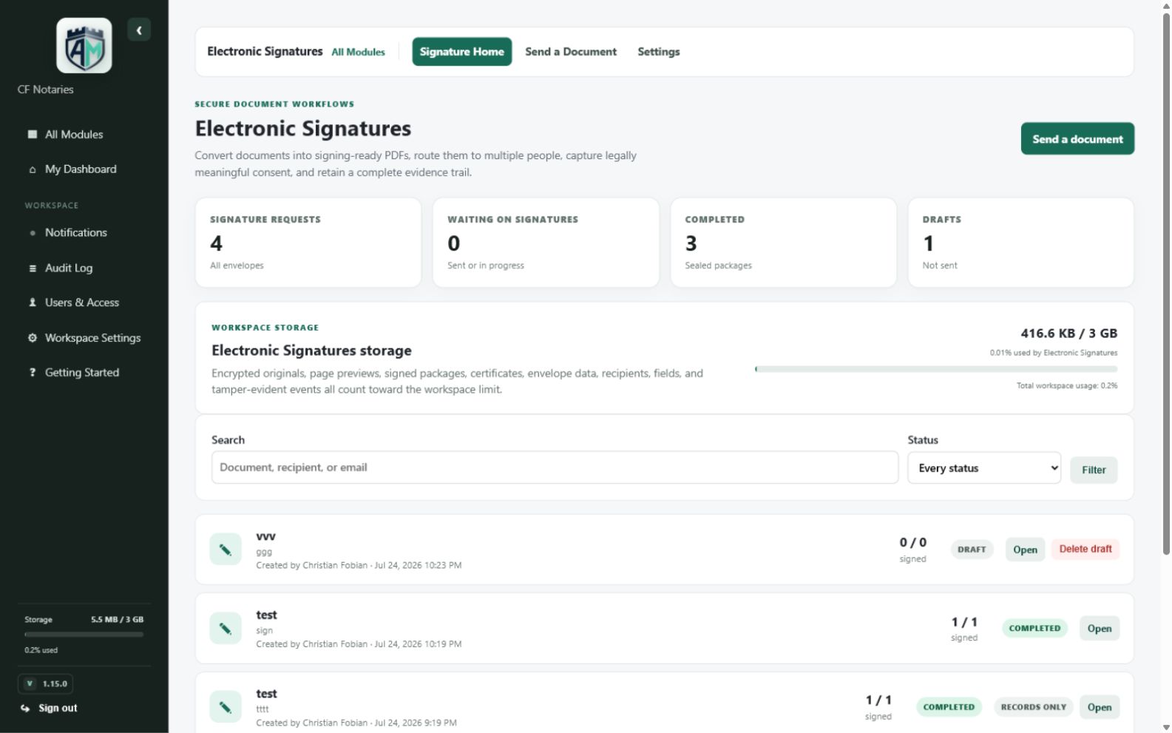Collapse the sidebar with the chevron button
Viewport: 1172px width, 733px height.
[139, 30]
